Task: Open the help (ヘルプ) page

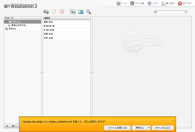Action: pos(153,3)
